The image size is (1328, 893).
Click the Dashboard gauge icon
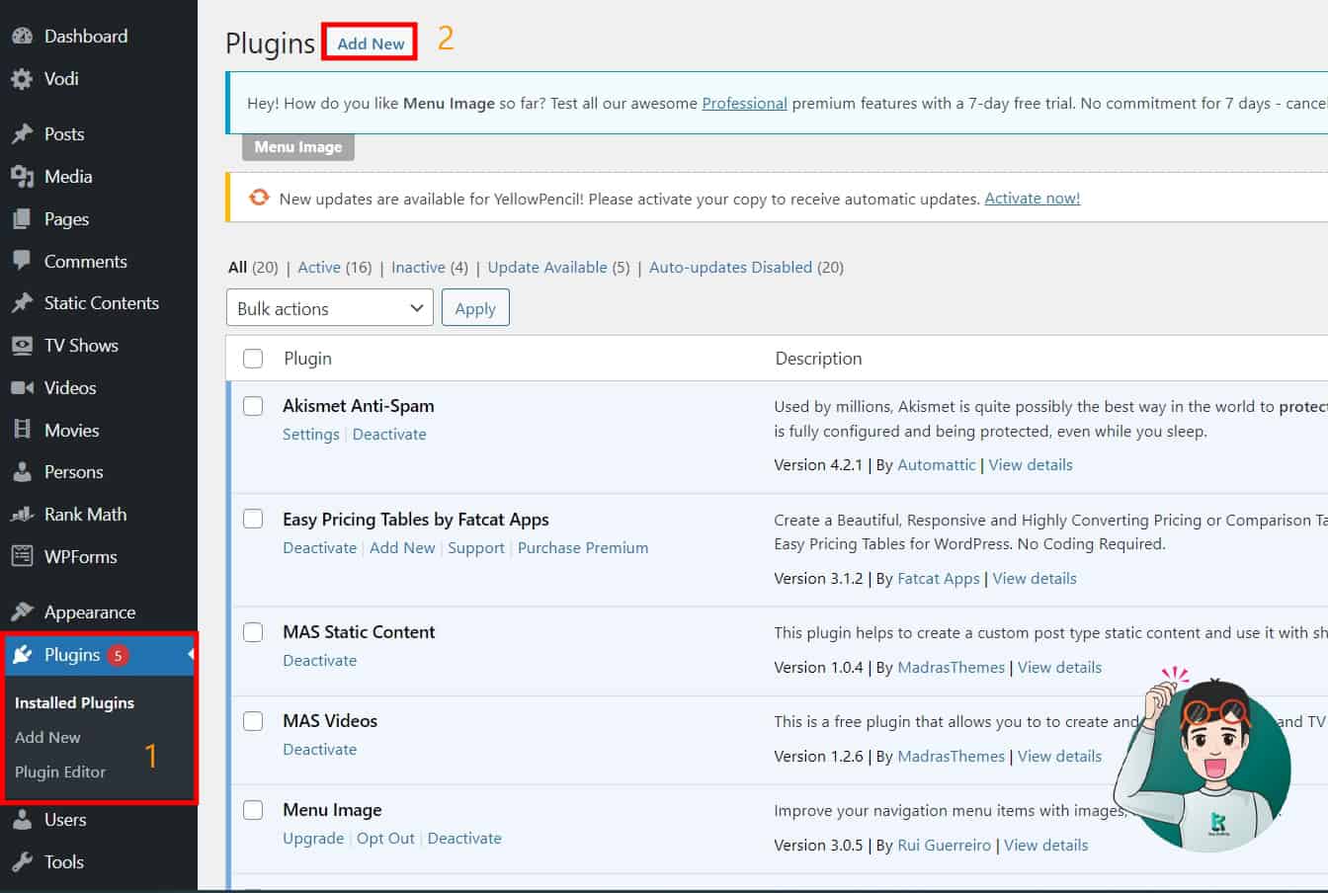pos(22,37)
